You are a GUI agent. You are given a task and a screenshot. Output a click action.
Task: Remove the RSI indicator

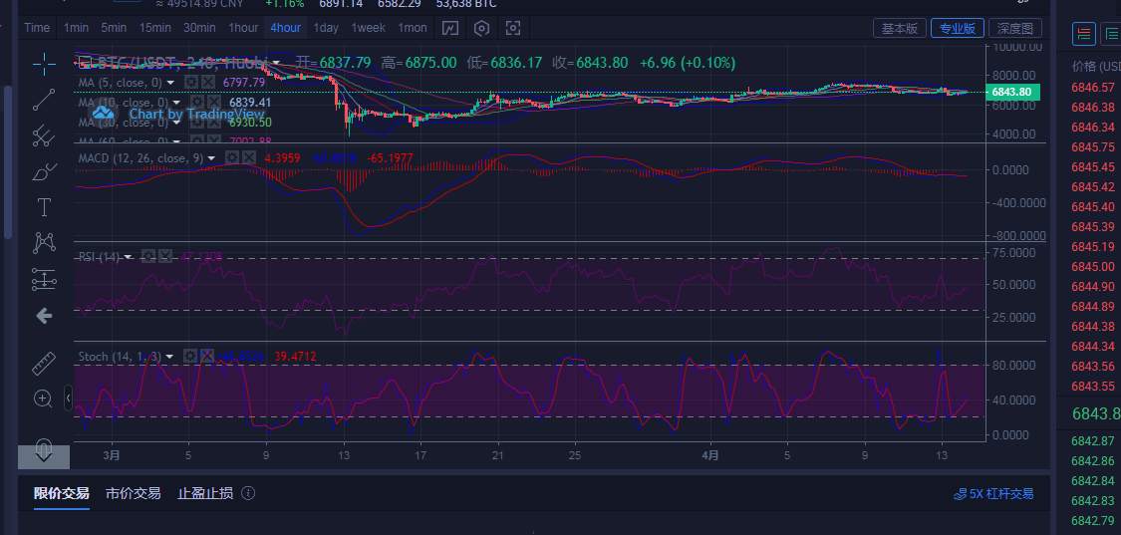(x=165, y=256)
